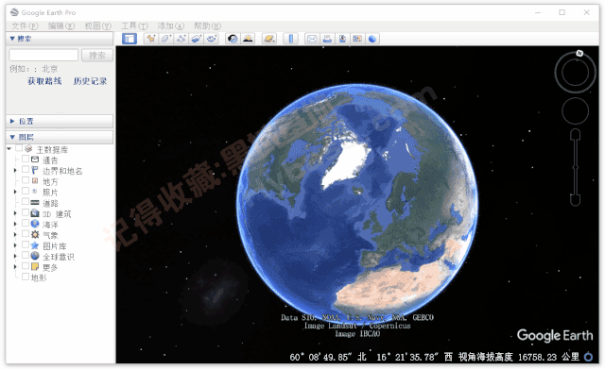Click the zoom slider bottom minus end

click(x=576, y=200)
